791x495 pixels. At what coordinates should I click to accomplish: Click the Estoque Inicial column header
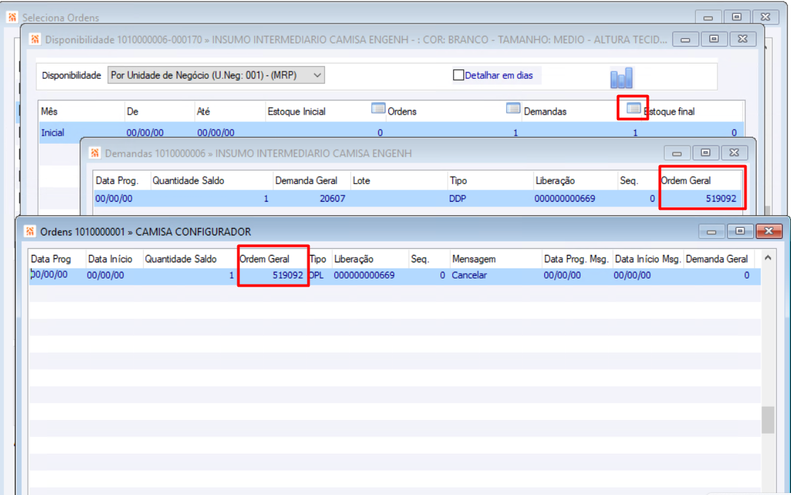tap(297, 111)
